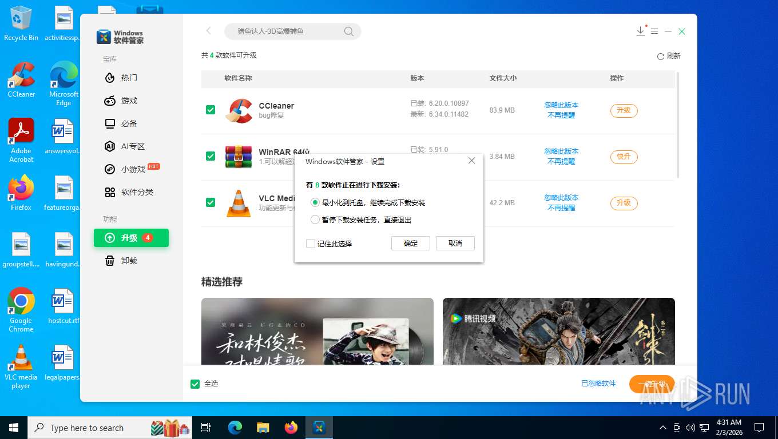Toggle the 全选 select-all checkbox
778x439 pixels.
[195, 384]
